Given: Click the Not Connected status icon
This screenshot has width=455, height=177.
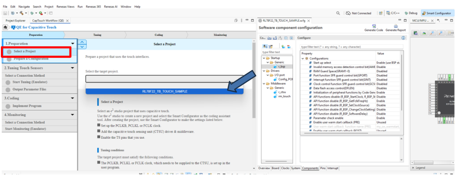Looking at the screenshot, I should [x=348, y=13].
